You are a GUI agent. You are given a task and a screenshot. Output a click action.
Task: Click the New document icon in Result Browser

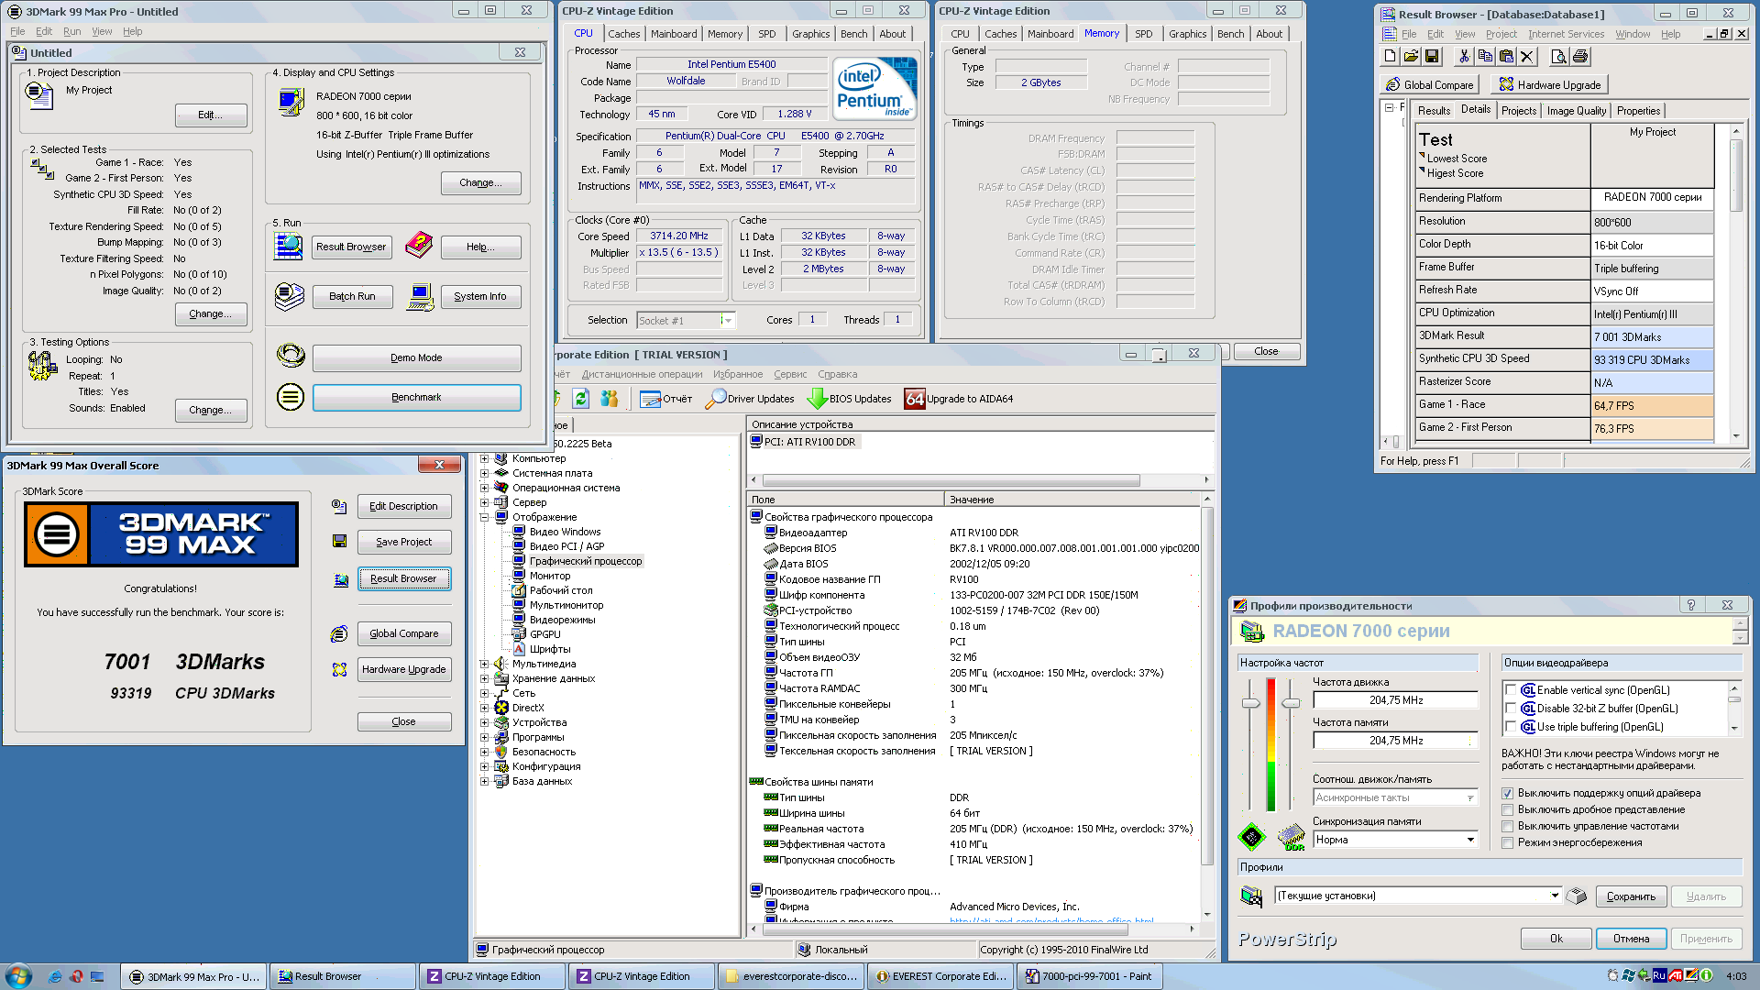tap(1390, 57)
